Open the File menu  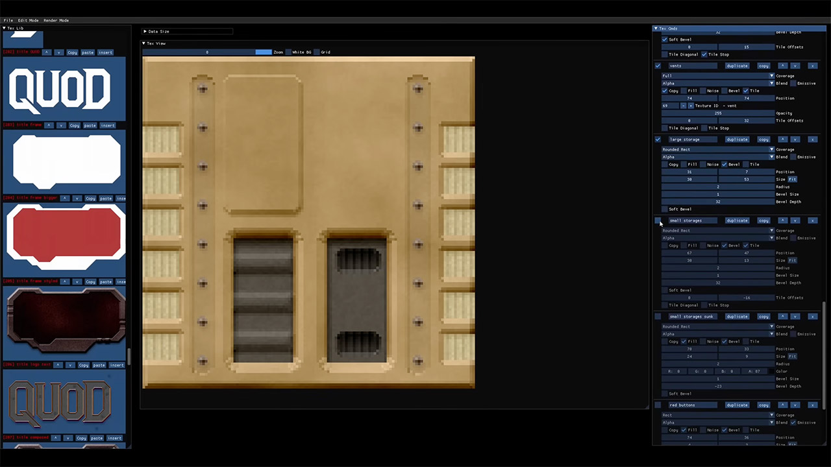tap(8, 20)
